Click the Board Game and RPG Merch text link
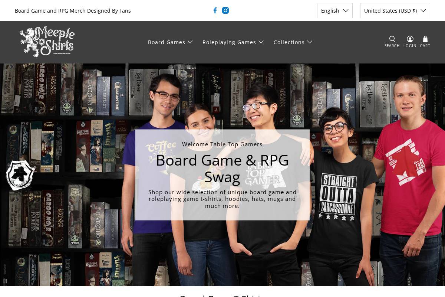 pyautogui.click(x=73, y=10)
